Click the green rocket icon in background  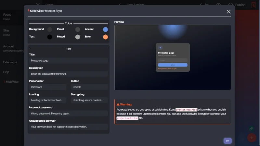251,128
